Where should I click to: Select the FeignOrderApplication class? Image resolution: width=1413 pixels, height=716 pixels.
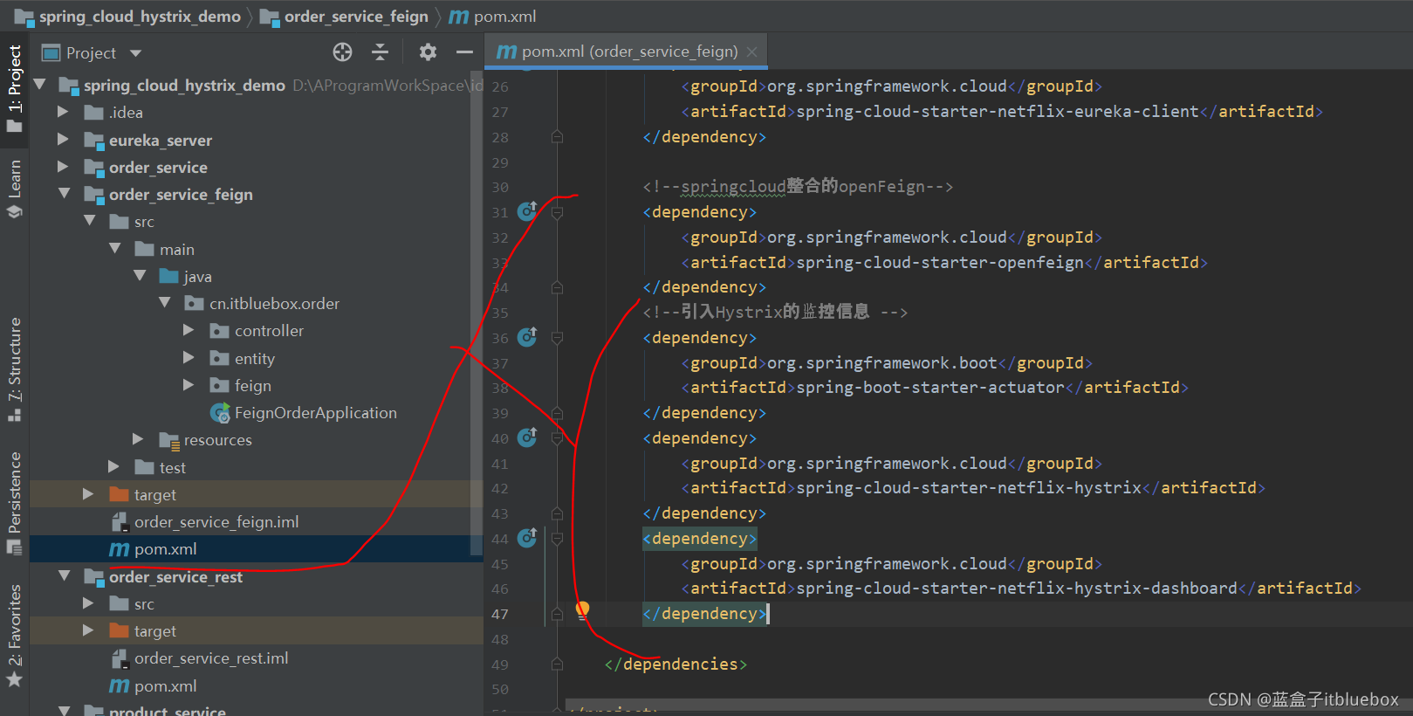(x=304, y=413)
